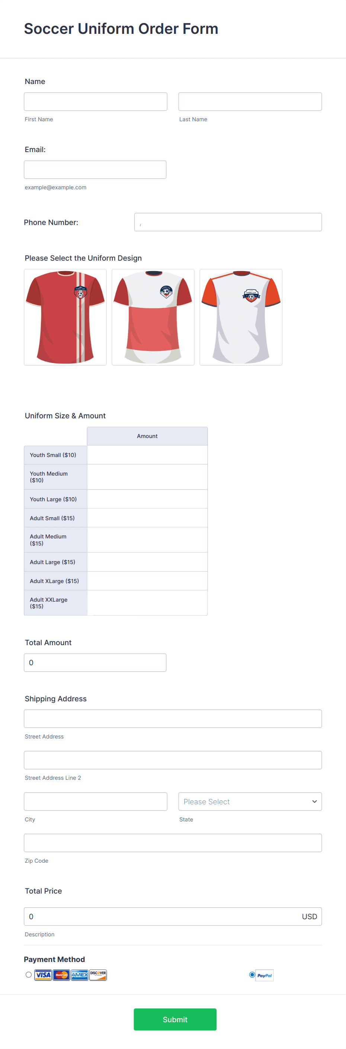The image size is (346, 1049).
Task: Click the Youth Small amount cell
Action: point(147,455)
